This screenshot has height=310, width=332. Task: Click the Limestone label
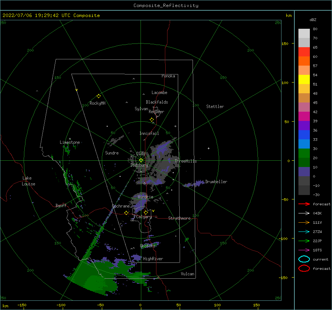tap(70, 142)
